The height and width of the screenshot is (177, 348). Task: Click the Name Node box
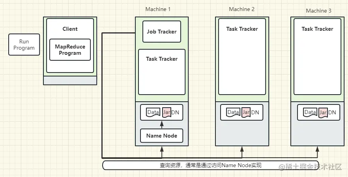point(162,136)
